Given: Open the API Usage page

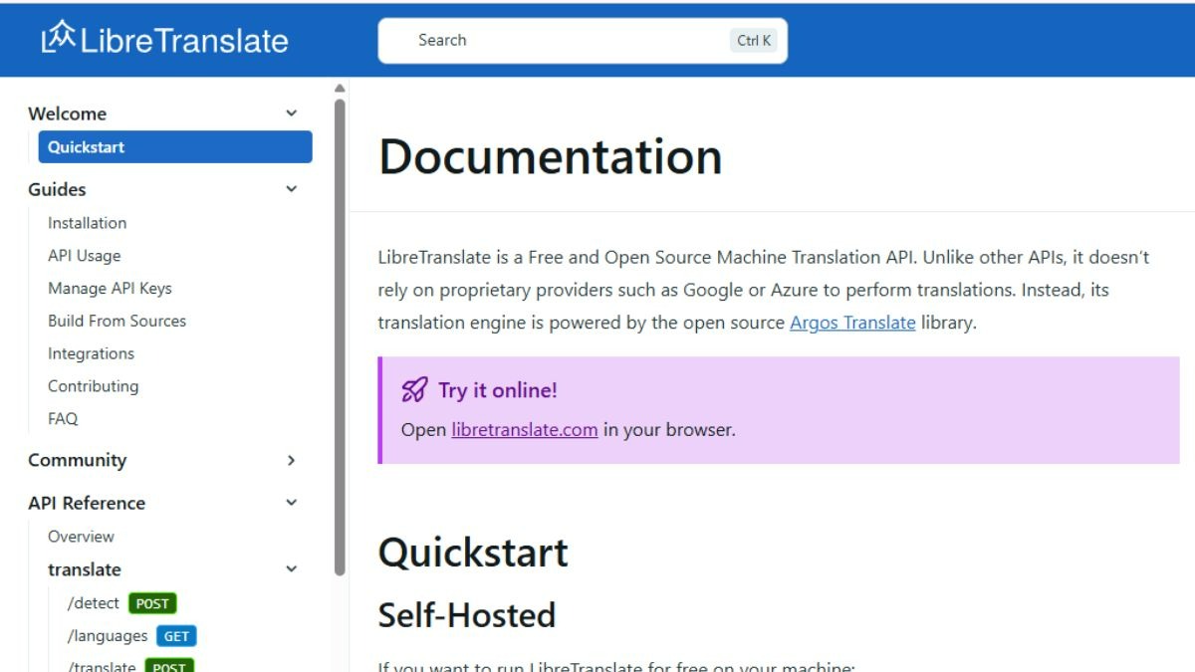Looking at the screenshot, I should point(83,255).
